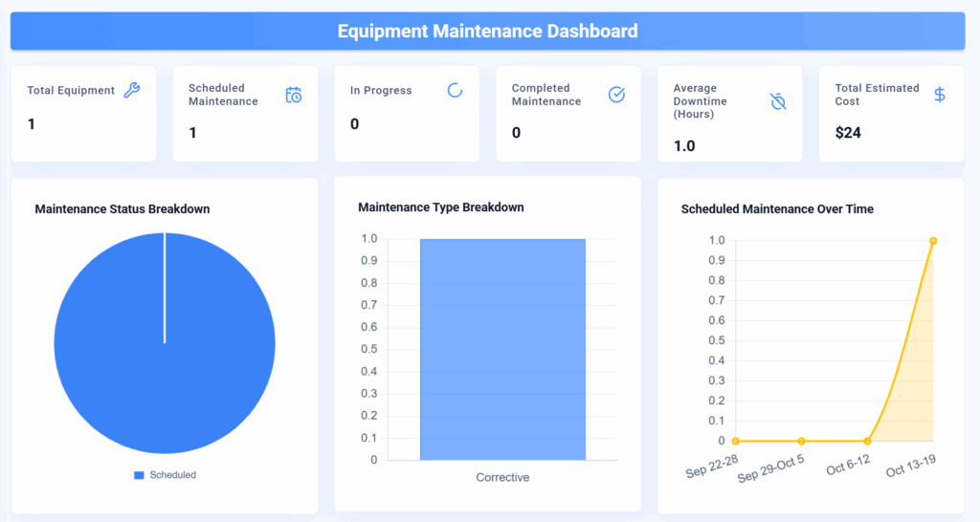Click the Maintenance Type Breakdown heading

pos(440,207)
